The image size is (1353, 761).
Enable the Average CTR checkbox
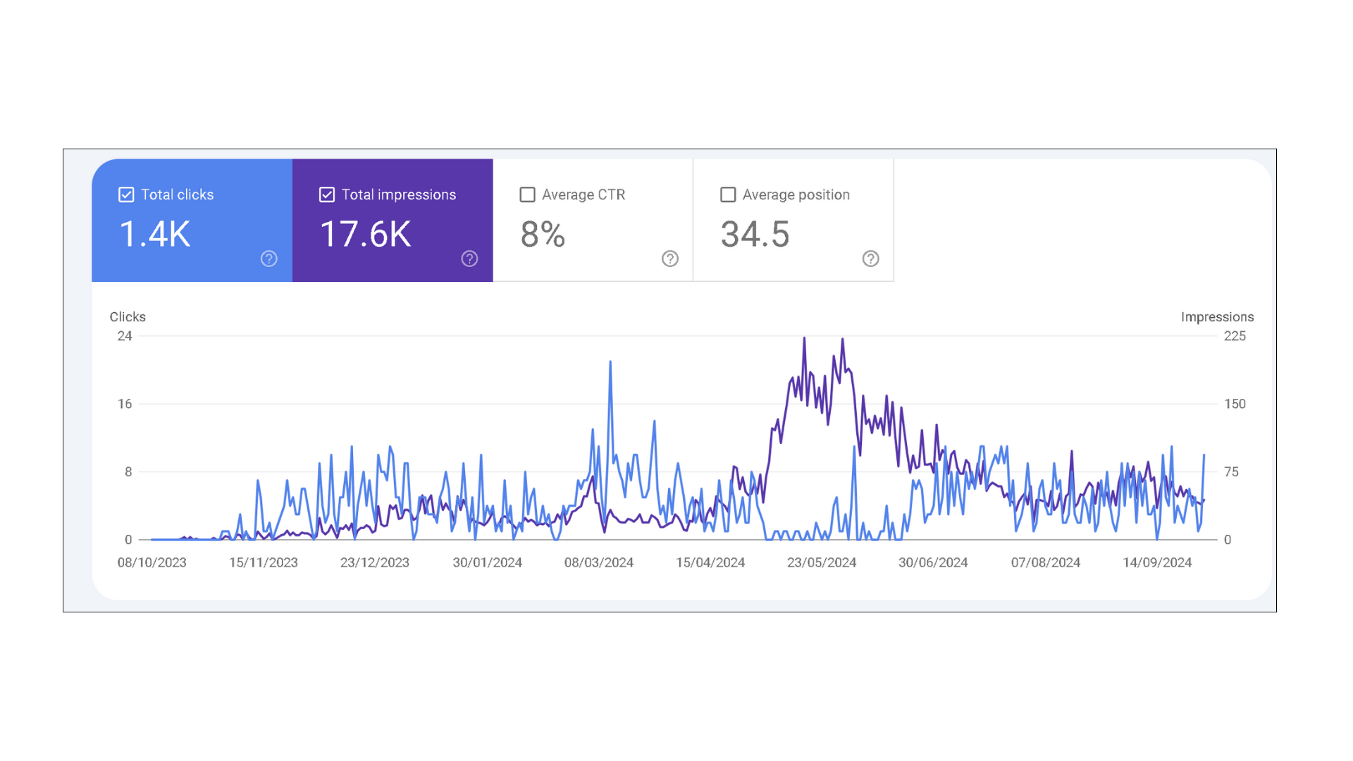pos(527,194)
